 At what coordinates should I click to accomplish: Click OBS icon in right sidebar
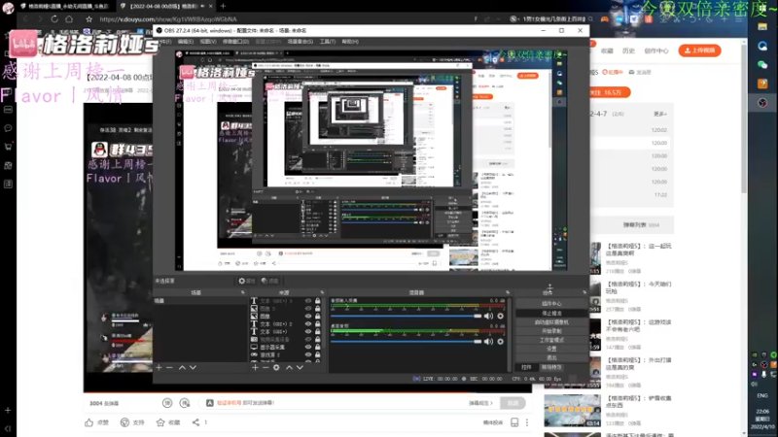point(762,103)
